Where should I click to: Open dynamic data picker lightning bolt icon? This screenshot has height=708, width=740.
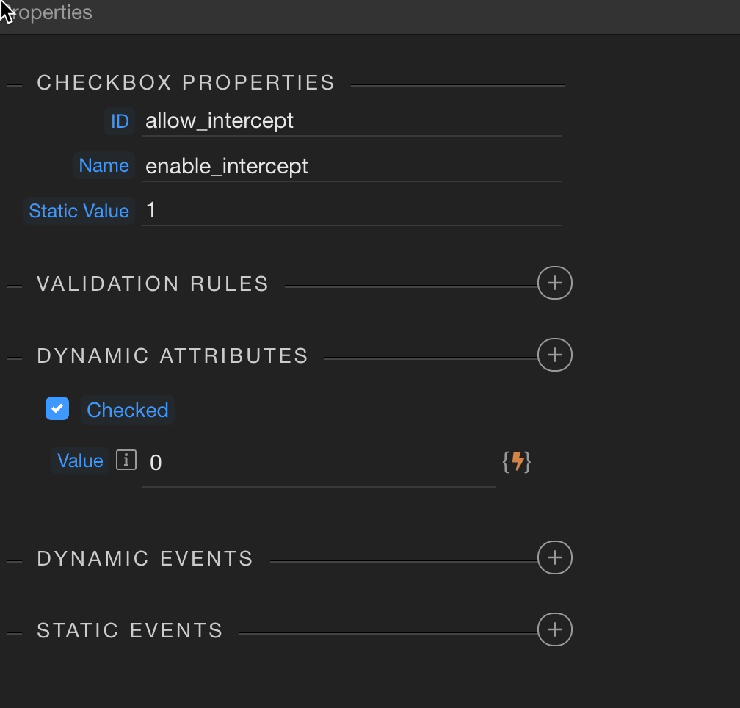(517, 461)
